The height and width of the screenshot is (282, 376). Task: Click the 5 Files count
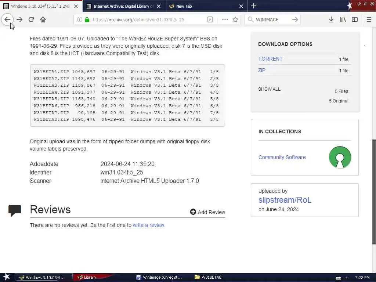click(341, 91)
